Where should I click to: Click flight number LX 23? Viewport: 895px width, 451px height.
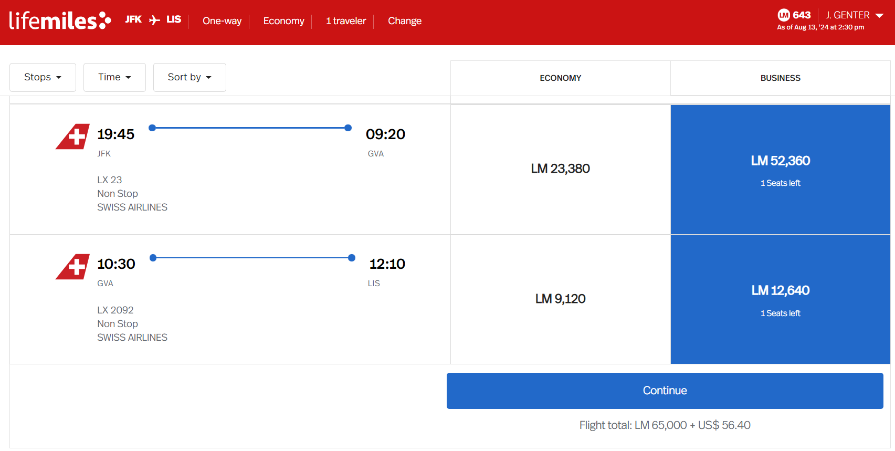tap(109, 180)
